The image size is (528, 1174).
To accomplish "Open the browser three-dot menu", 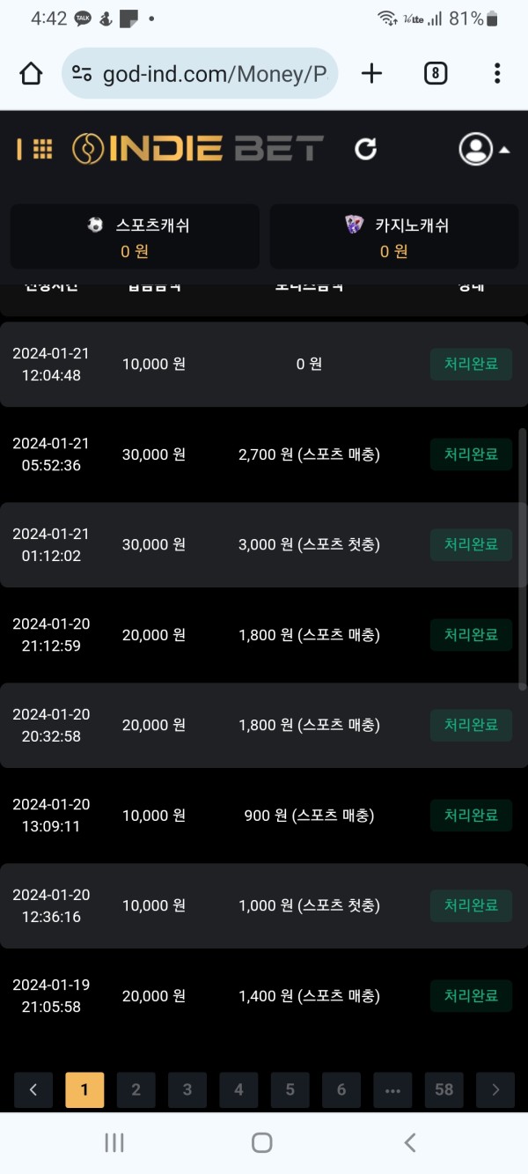I will pos(497,74).
